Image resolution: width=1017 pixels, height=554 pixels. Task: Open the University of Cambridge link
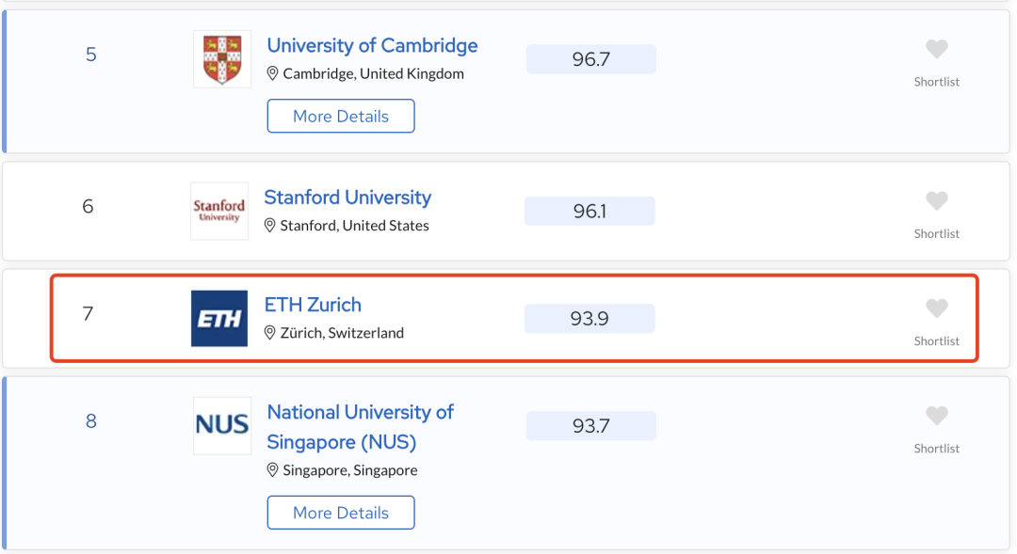pyautogui.click(x=372, y=45)
